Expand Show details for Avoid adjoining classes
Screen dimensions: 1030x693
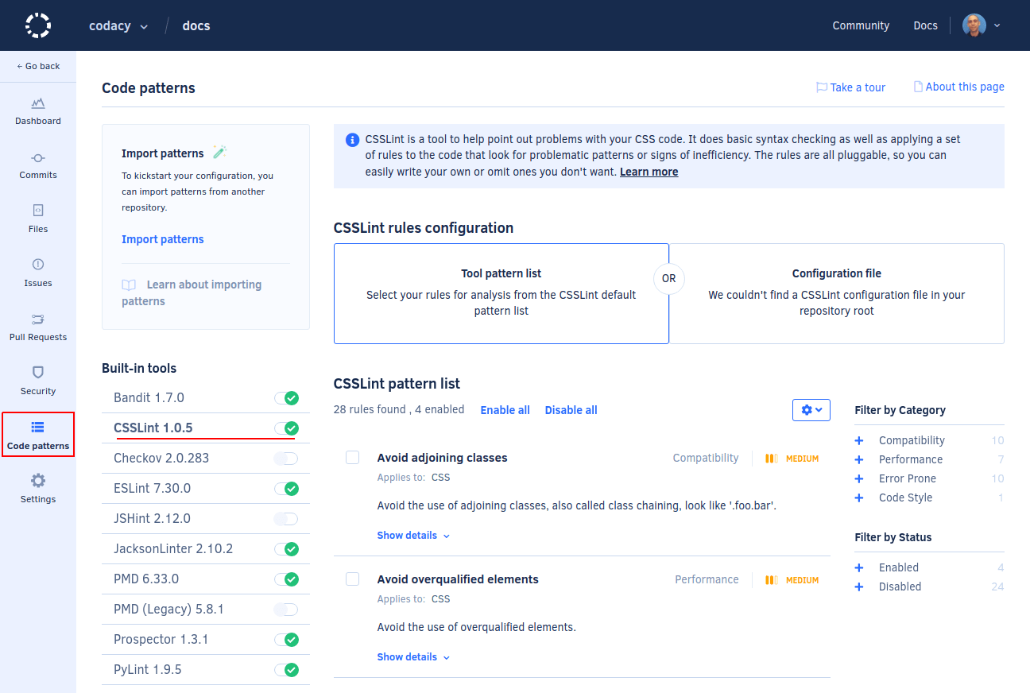pyautogui.click(x=413, y=536)
